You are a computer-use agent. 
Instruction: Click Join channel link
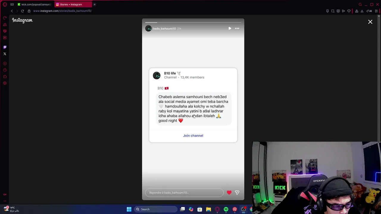pyautogui.click(x=193, y=136)
